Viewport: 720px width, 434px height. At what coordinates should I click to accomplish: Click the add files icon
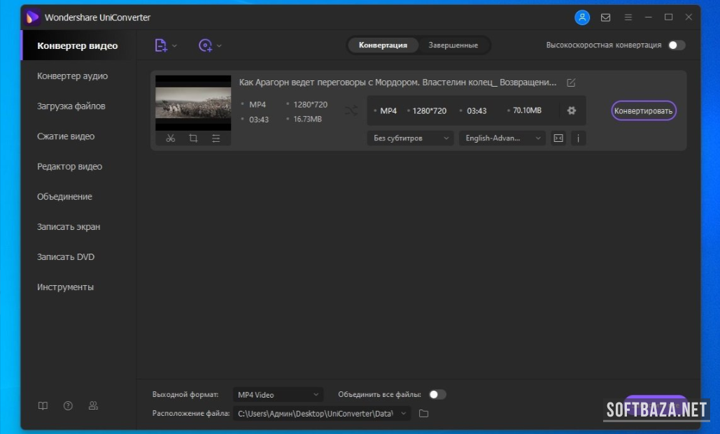point(161,45)
